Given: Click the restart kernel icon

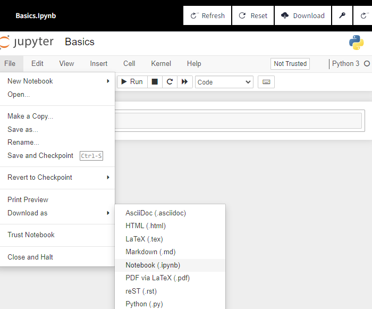Looking at the screenshot, I should tap(170, 82).
